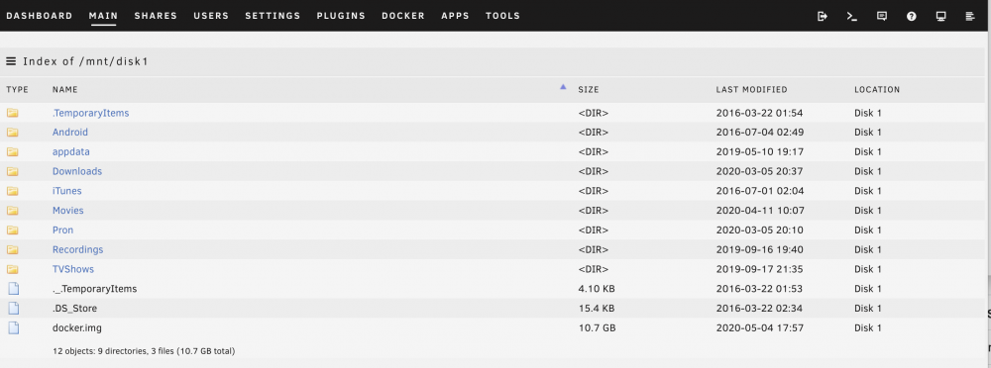Click the ._.TemporaryItems file name
The image size is (991, 368).
click(95, 289)
